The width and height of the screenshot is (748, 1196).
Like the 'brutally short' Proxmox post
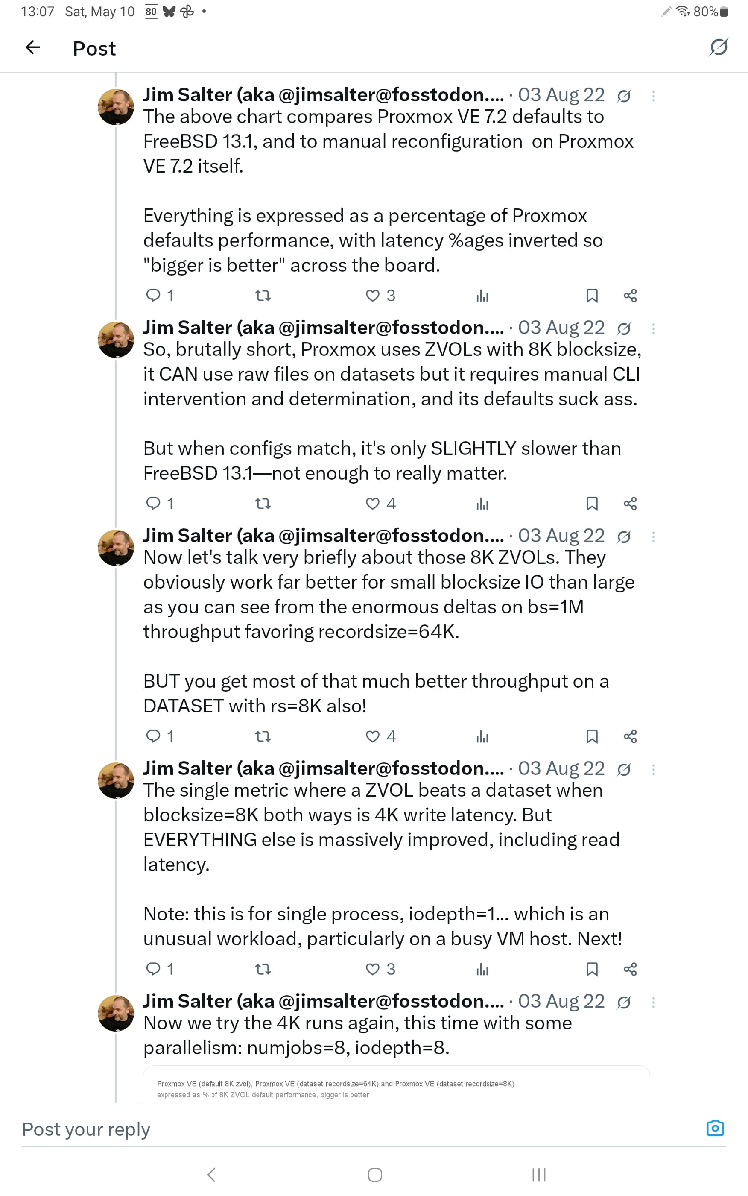[x=373, y=504]
